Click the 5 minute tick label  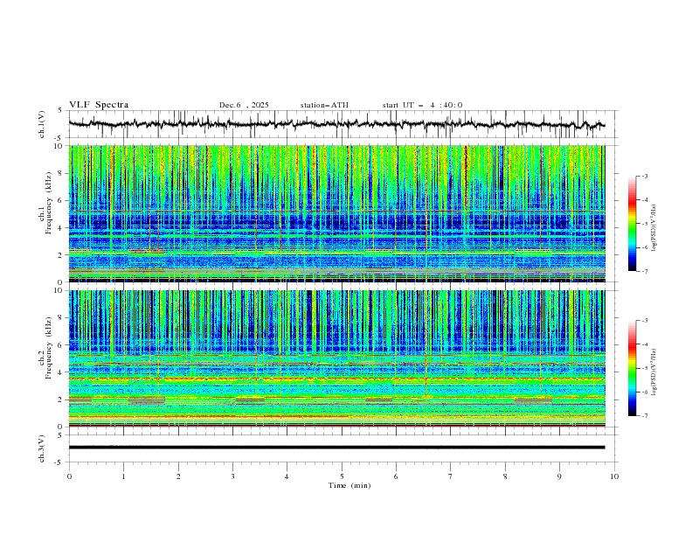(342, 476)
